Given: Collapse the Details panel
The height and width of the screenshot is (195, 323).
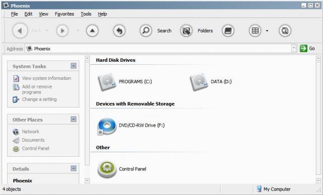Looking at the screenshot, I should tap(74, 168).
